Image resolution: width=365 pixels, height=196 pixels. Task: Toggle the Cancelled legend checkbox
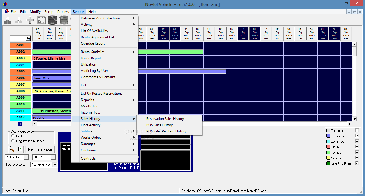tap(357, 130)
